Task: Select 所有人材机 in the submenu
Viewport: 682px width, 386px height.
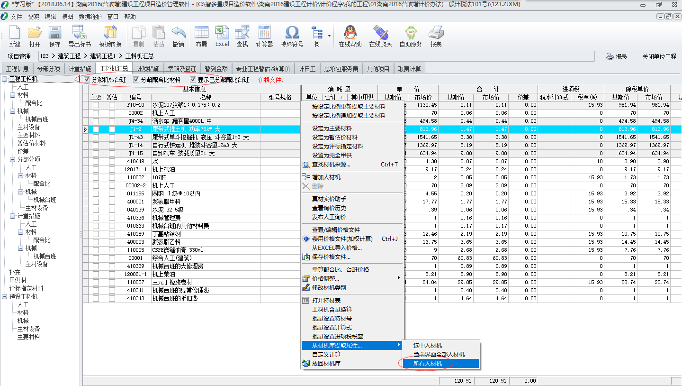Action: click(428, 364)
